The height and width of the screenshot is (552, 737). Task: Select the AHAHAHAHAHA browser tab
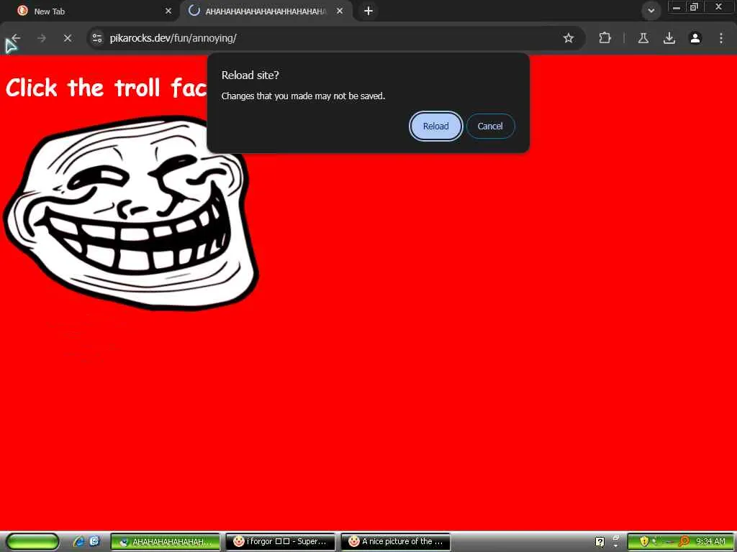point(266,11)
